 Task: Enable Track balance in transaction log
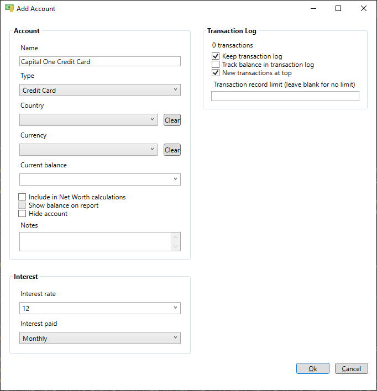tap(216, 65)
